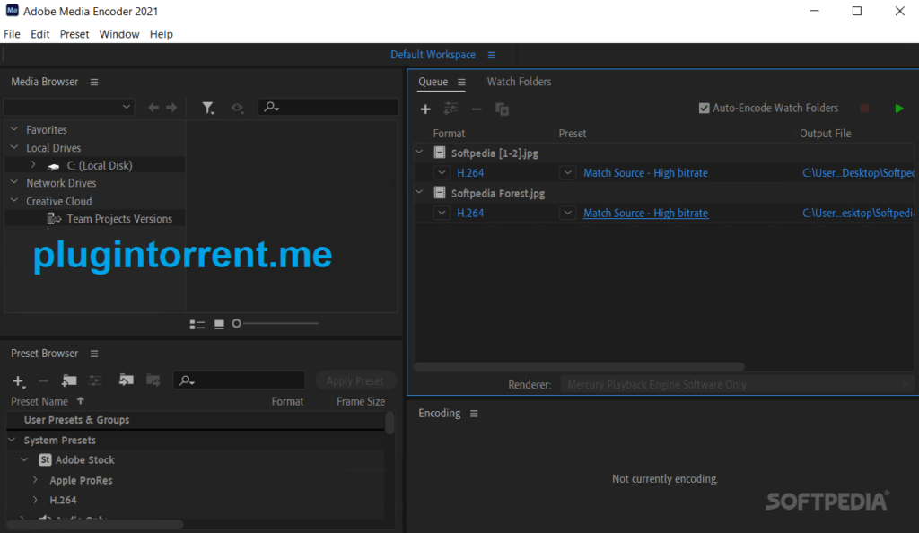Click the Duplicate queue item icon
The image size is (919, 533).
[x=503, y=109]
